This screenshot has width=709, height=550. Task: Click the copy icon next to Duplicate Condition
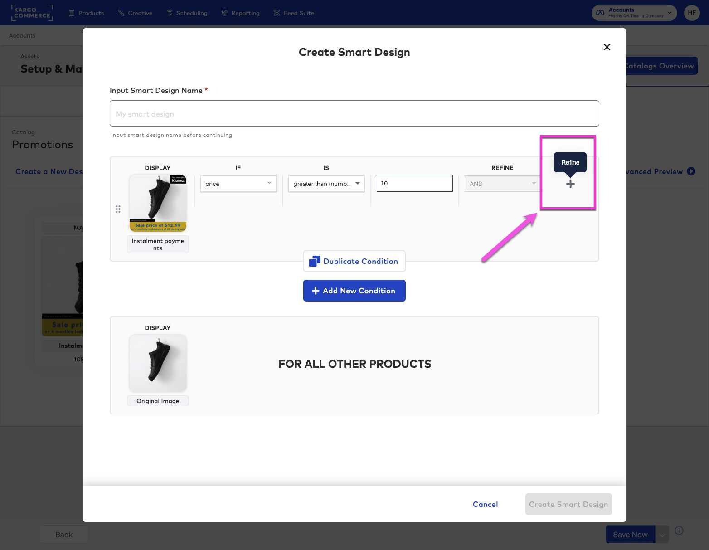coord(314,261)
